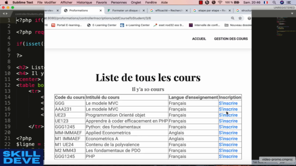Open the Sublime Text application menu
The width and height of the screenshot is (296, 166).
pos(23,2)
